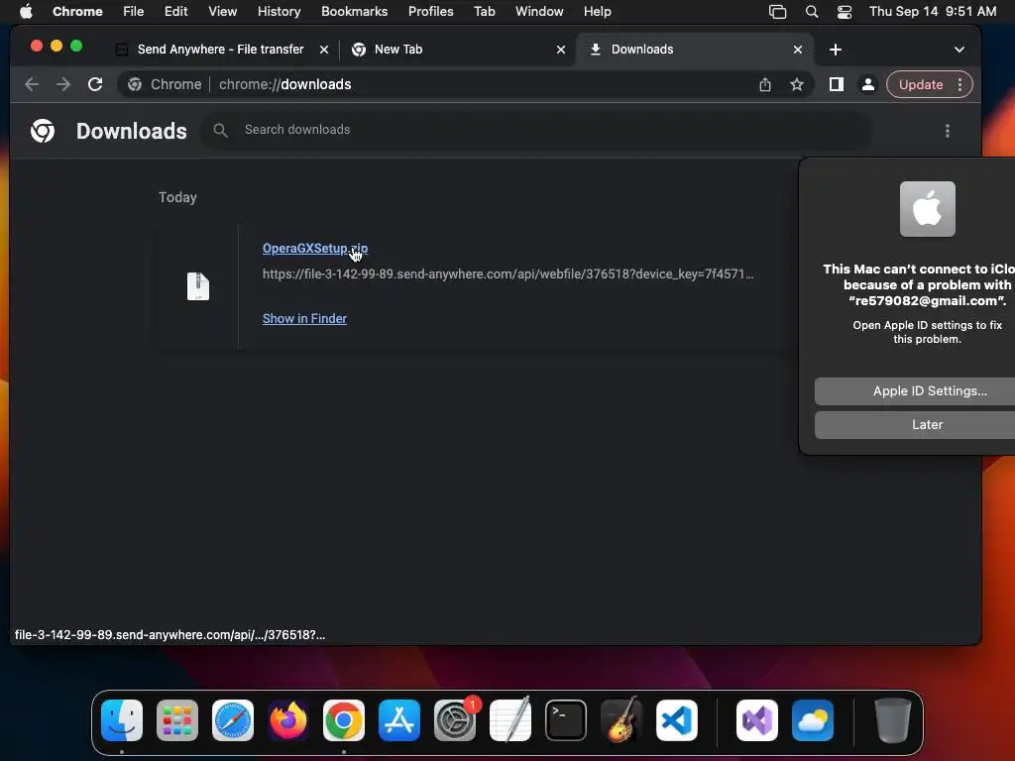Open the Chrome profile avatar

pos(868,85)
